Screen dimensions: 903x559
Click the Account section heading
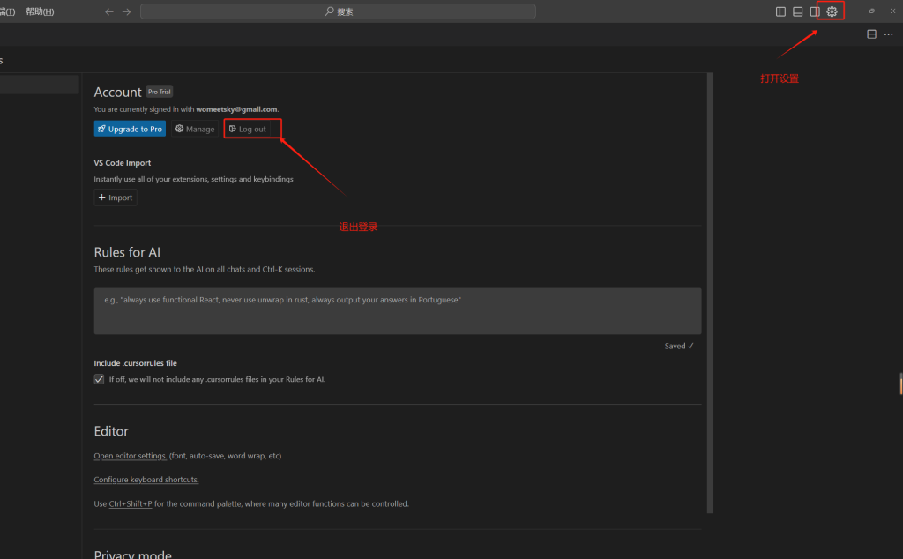(x=117, y=92)
